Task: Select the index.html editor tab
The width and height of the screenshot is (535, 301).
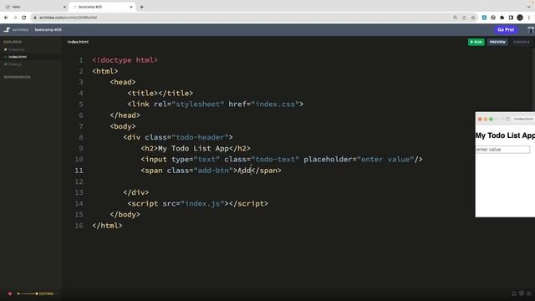Action: [x=78, y=42]
